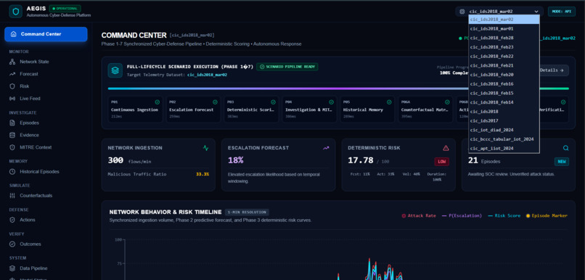Toggle Risk Score legend entry
The width and height of the screenshot is (585, 280).
coord(504,216)
